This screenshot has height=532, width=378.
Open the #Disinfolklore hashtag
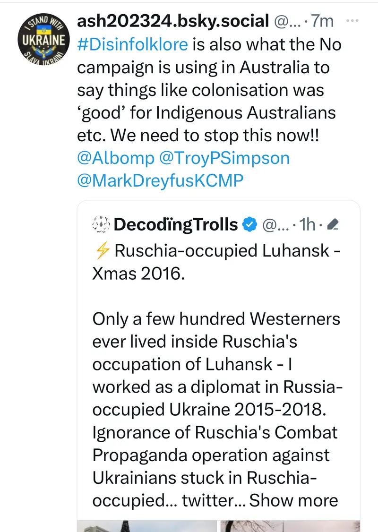[132, 44]
